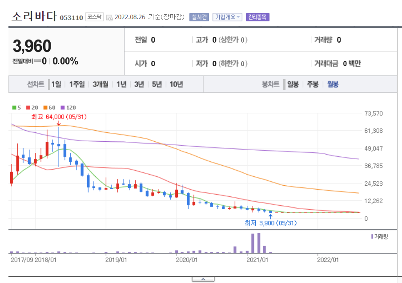Screen dimensions: 402x283
Task: Click the 관리종목 badge
Action: (x=257, y=17)
